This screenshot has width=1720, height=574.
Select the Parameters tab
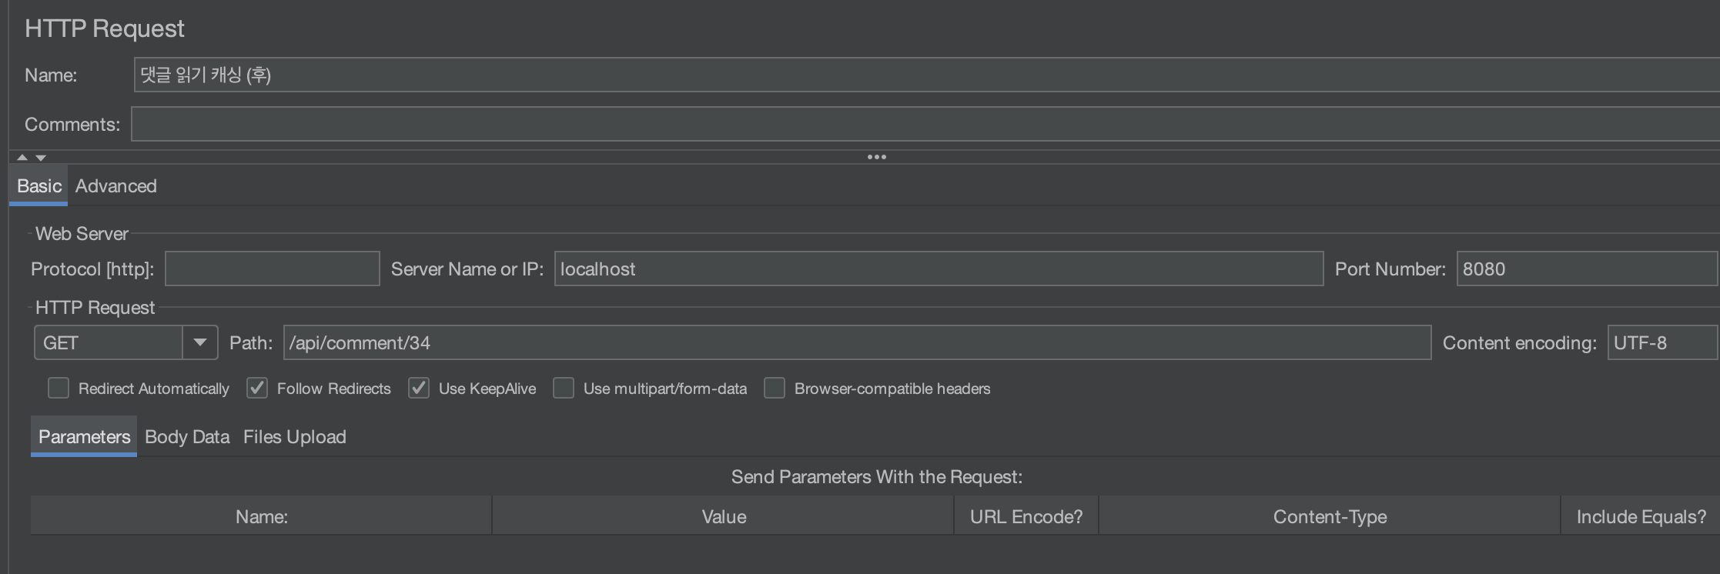coord(84,437)
